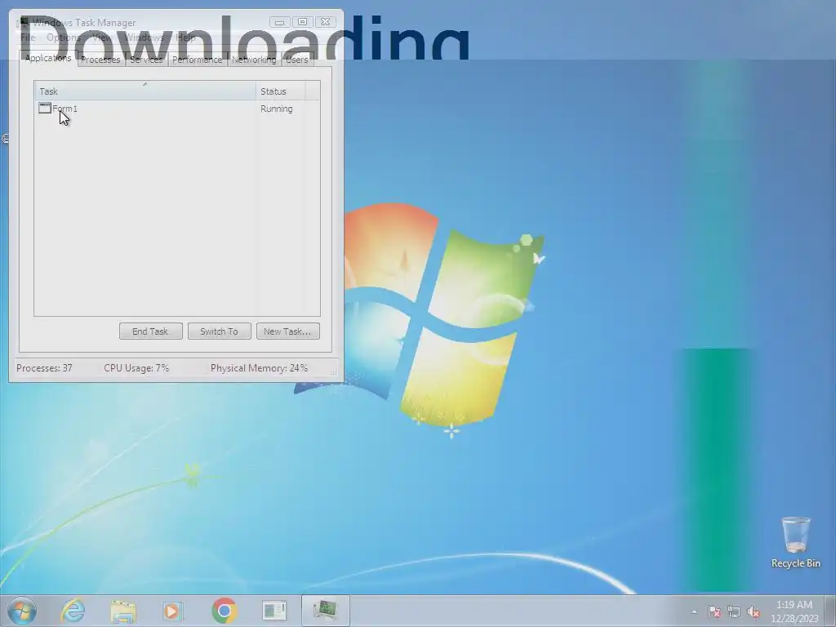This screenshot has height=627, width=836.
Task: Switch to the Users tab
Action: tap(297, 60)
